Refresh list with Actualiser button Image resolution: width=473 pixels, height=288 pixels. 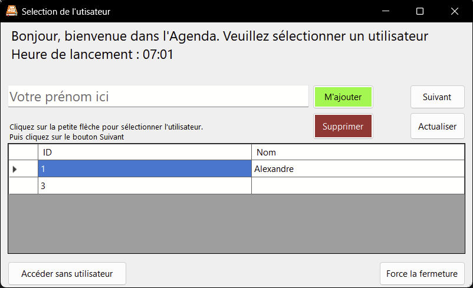[x=437, y=126]
